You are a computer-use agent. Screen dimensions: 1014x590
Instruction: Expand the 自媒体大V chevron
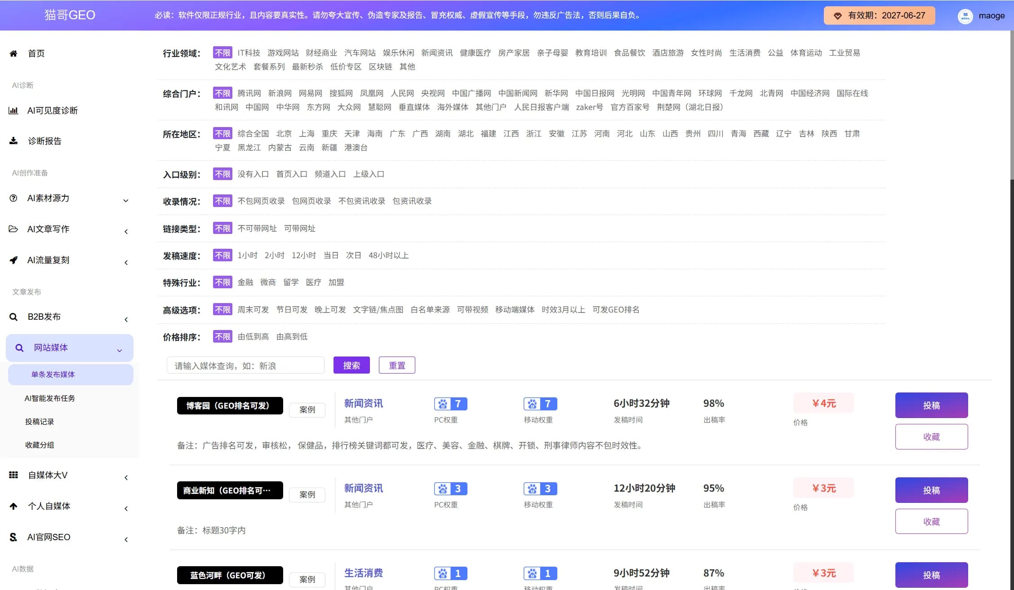tap(126, 478)
